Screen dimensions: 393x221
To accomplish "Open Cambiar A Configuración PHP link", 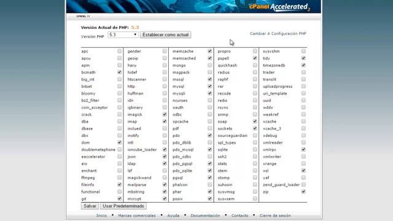I will coord(278,34).
